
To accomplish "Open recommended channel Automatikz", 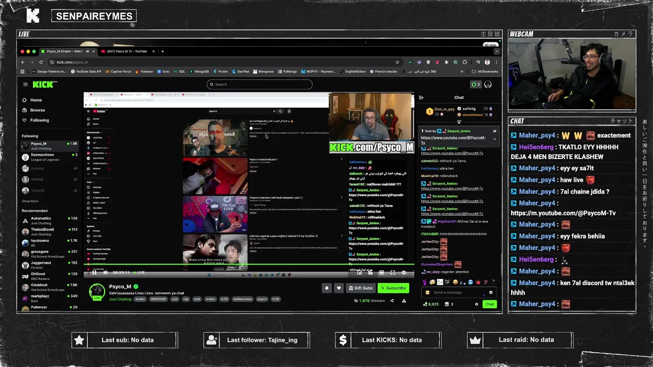I will (49, 221).
